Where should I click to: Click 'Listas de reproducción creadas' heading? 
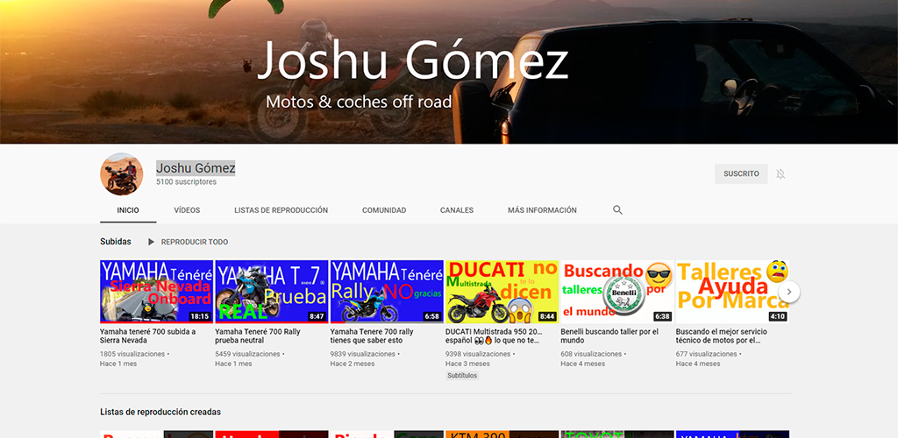(x=160, y=412)
